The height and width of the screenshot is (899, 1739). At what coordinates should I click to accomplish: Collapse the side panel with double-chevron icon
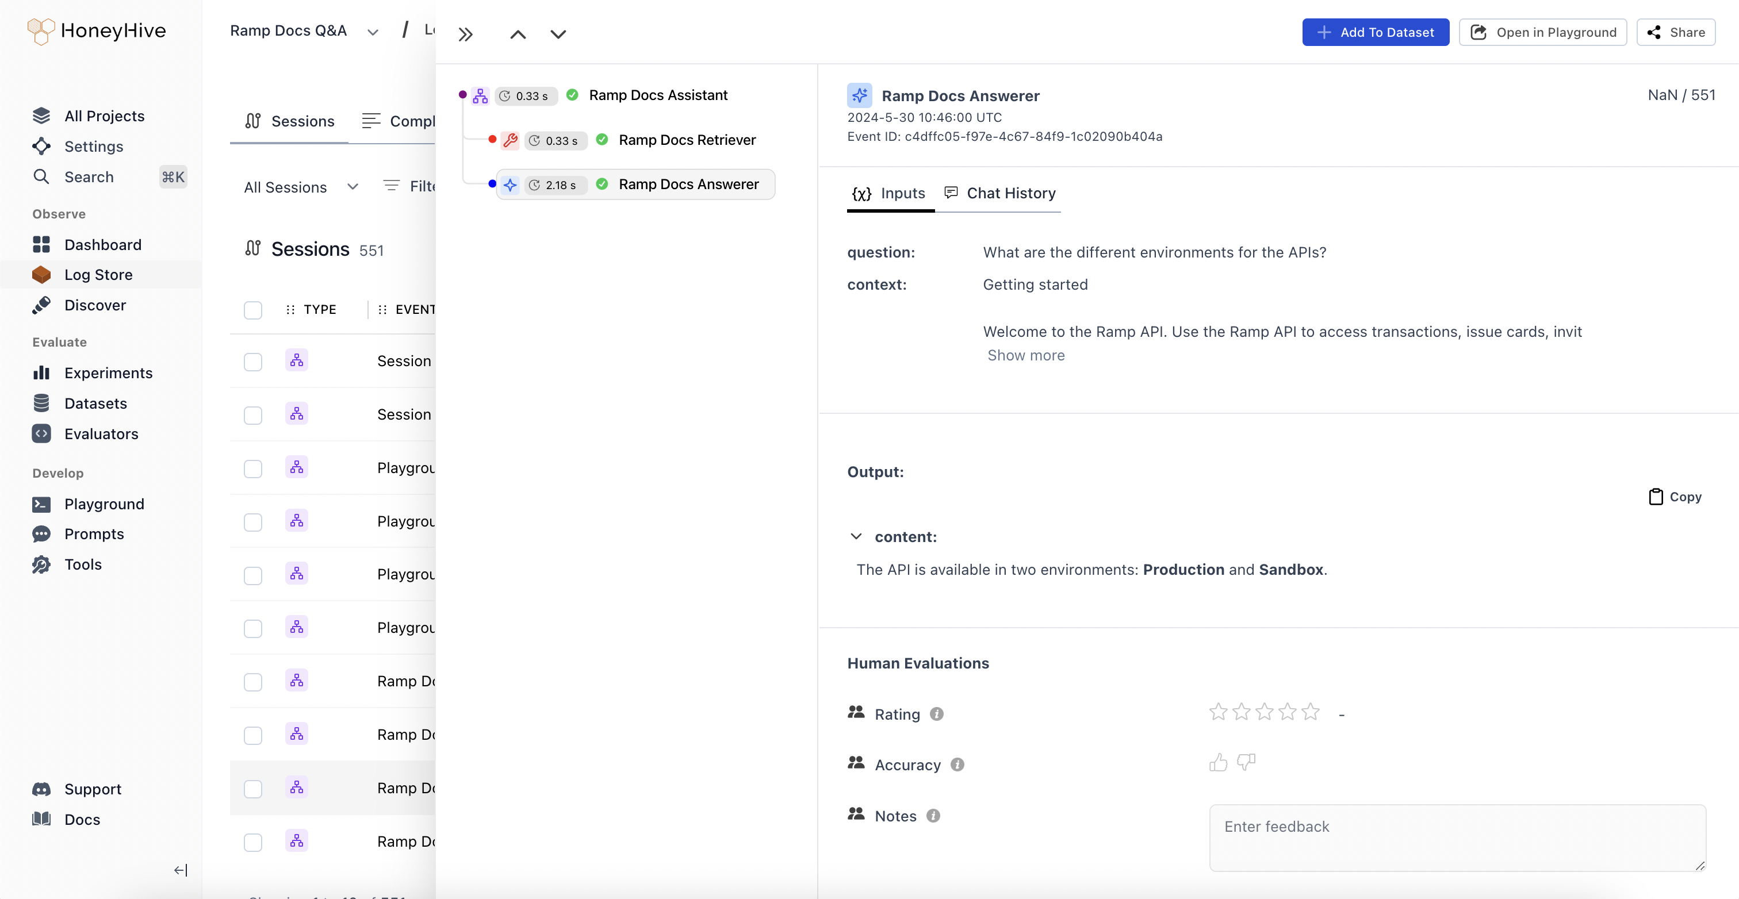click(466, 34)
